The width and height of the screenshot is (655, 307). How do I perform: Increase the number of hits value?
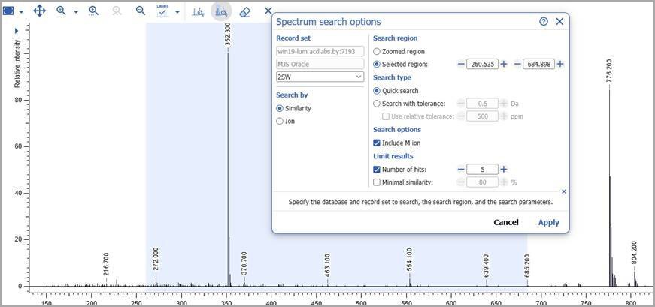(504, 170)
